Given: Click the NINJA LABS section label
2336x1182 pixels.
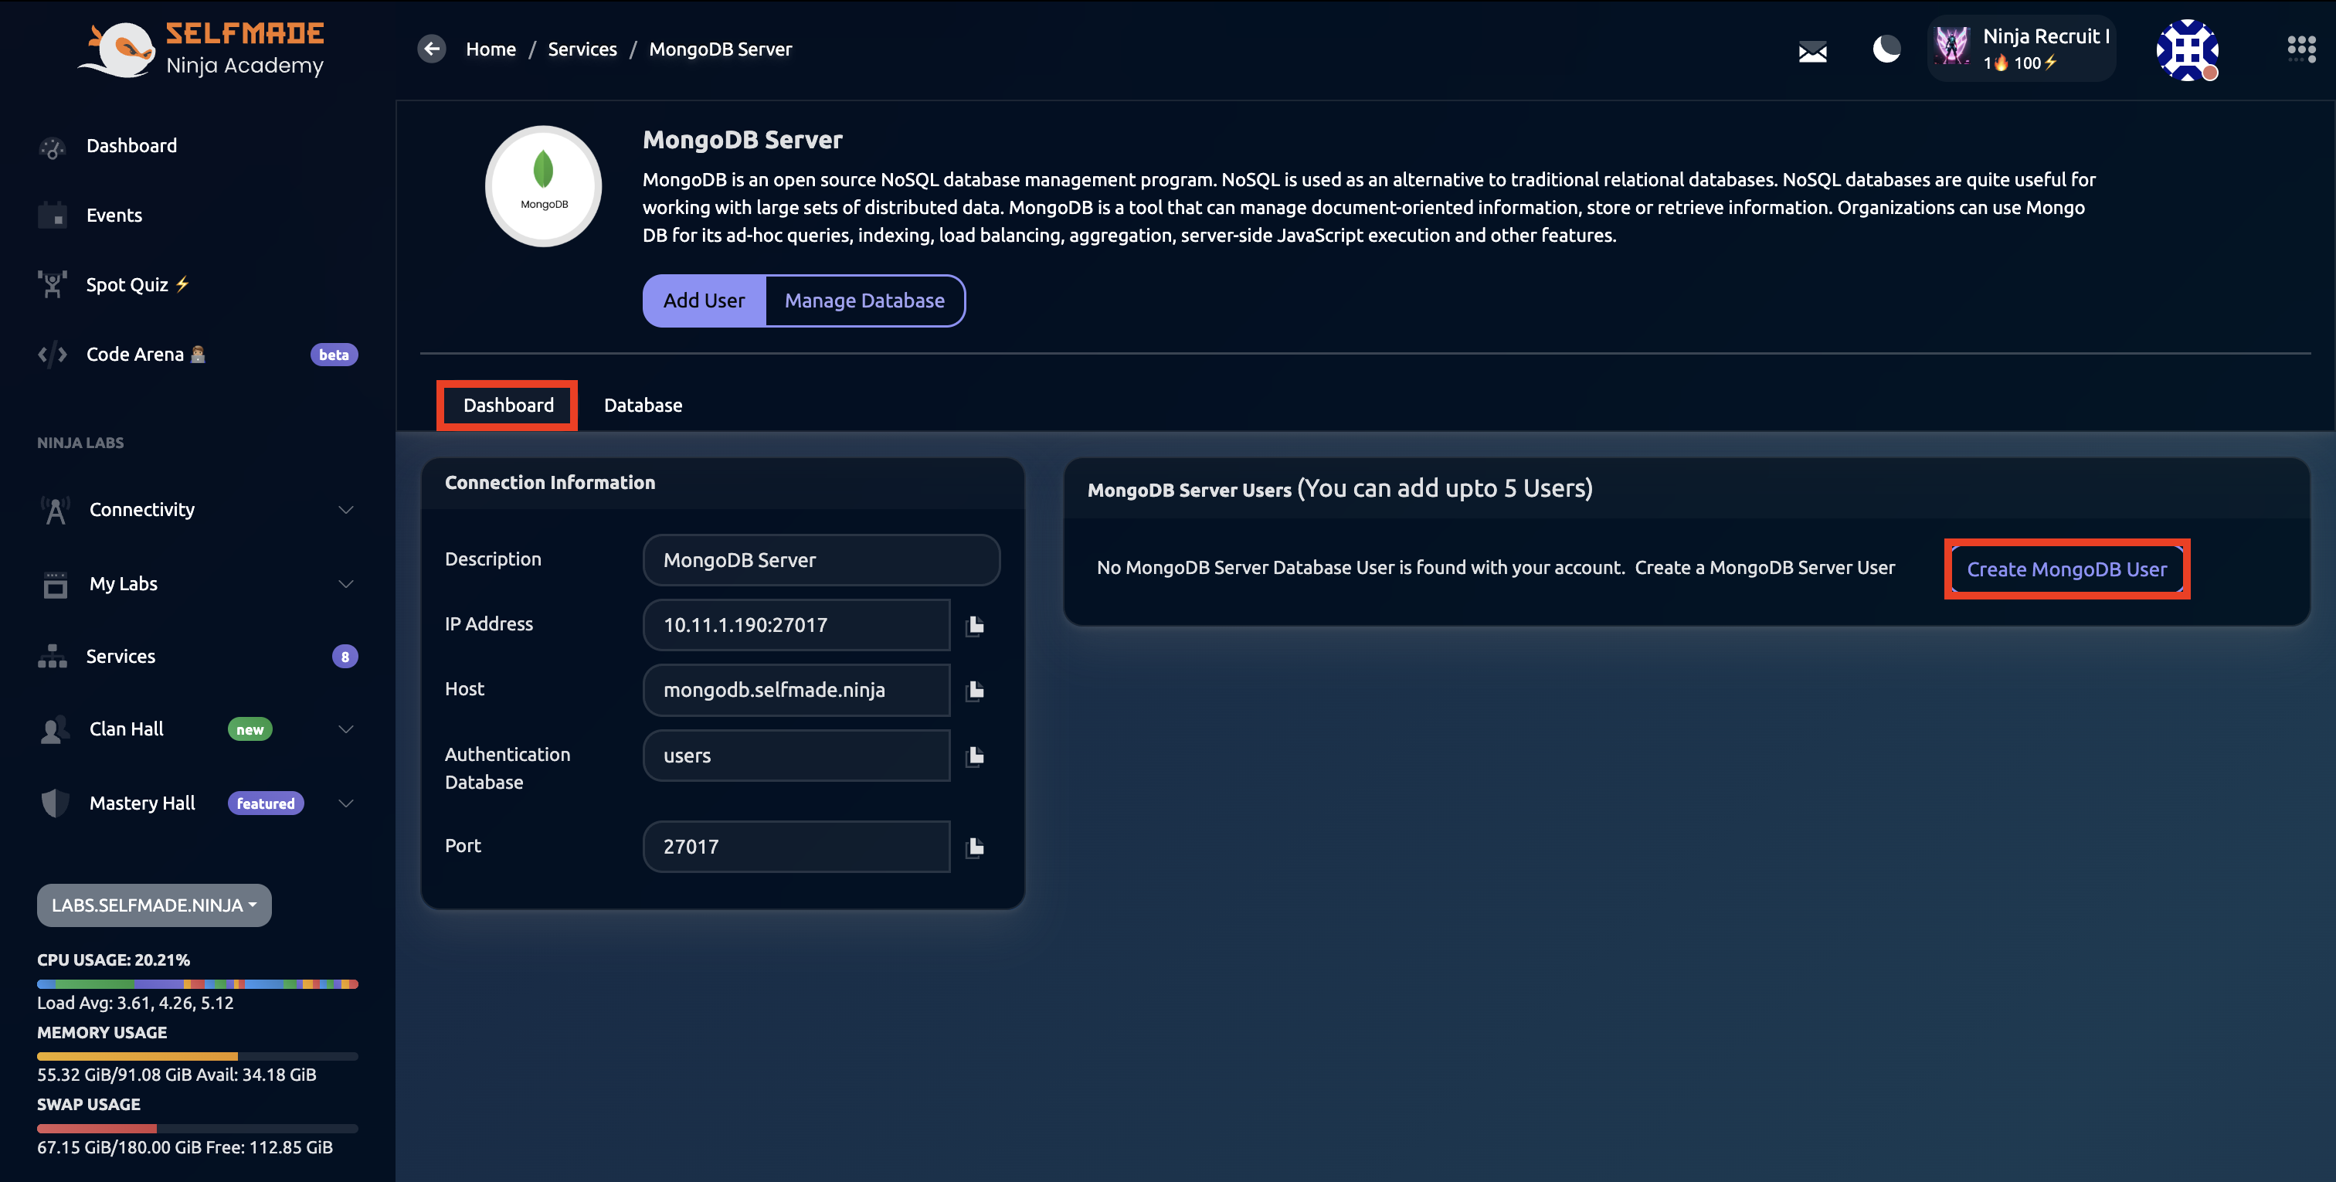Looking at the screenshot, I should (80, 443).
